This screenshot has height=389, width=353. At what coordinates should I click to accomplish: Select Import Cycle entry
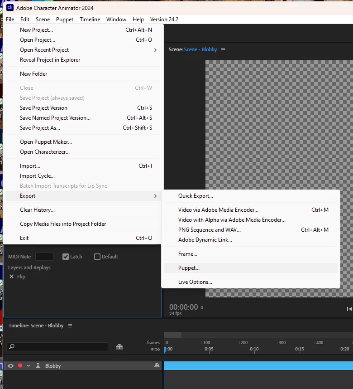pos(83,175)
